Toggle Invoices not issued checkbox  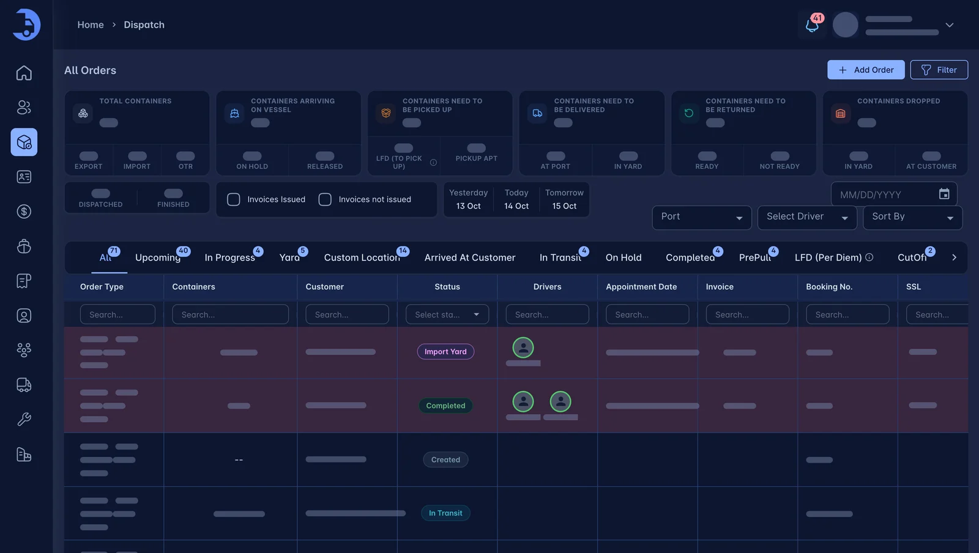pos(325,199)
